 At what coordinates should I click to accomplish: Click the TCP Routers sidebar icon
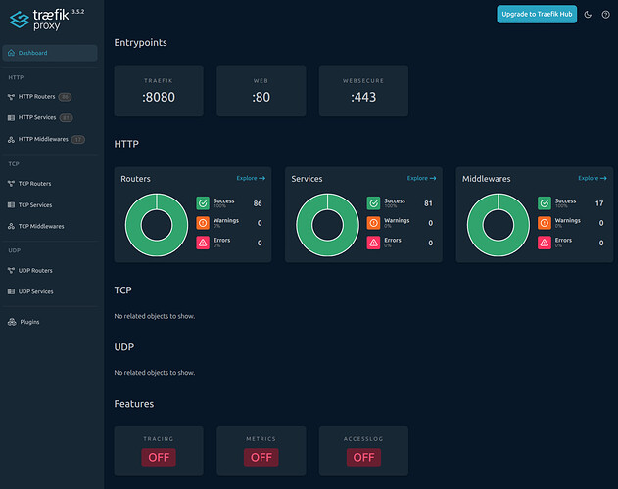tap(11, 184)
